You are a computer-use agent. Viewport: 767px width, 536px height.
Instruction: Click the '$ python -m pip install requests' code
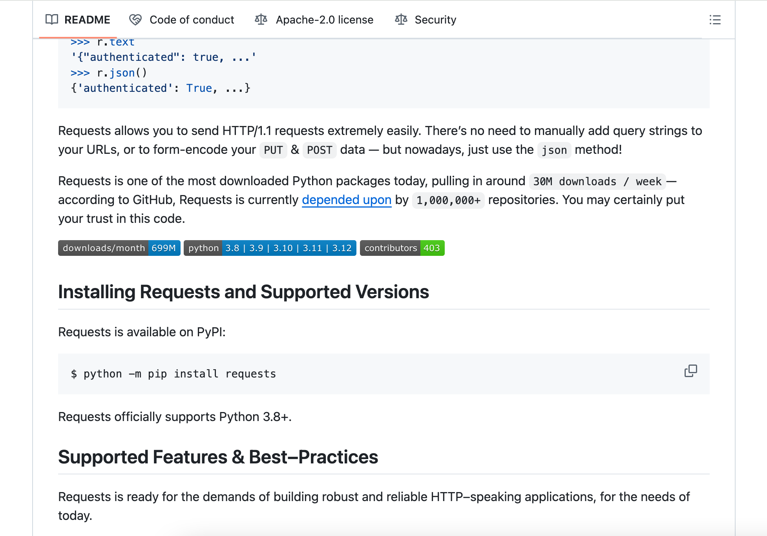173,374
